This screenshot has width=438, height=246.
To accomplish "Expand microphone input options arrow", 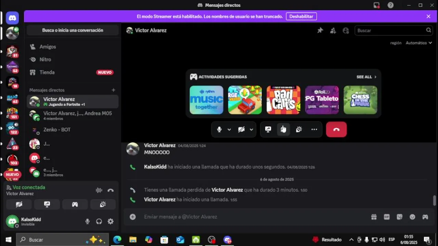I will 229,129.
